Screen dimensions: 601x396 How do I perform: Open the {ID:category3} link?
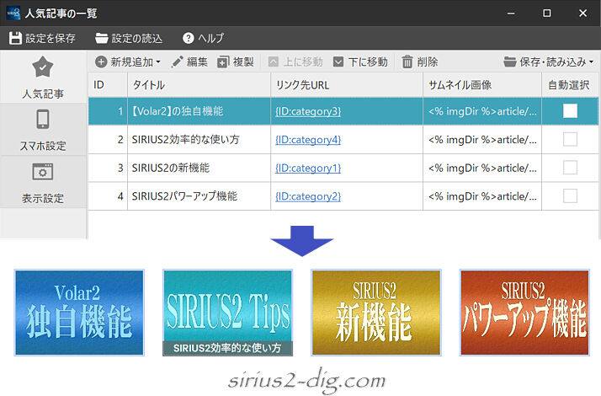pyautogui.click(x=307, y=111)
